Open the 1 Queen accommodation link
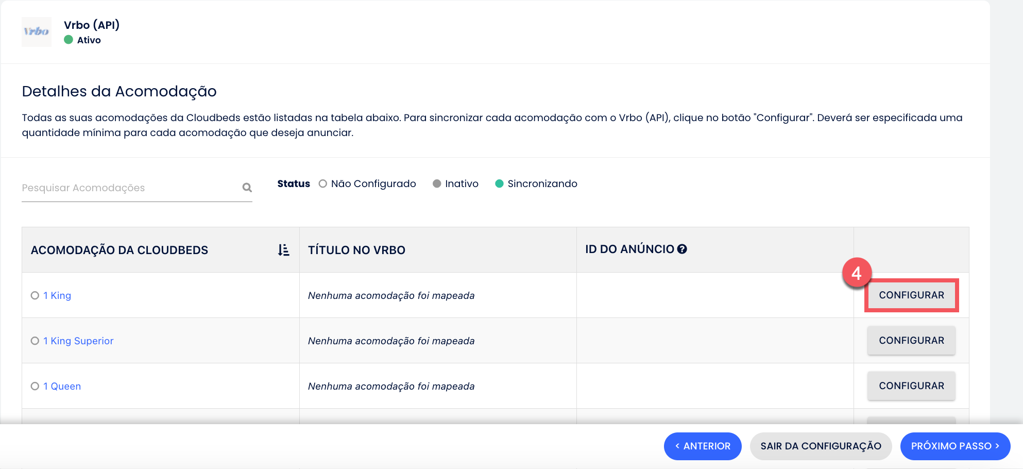 (x=62, y=386)
